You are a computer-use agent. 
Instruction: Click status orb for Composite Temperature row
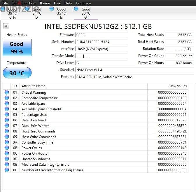click(7, 98)
